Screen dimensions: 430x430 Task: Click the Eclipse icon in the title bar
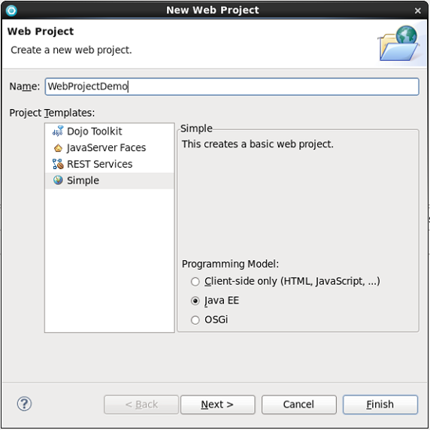[11, 11]
